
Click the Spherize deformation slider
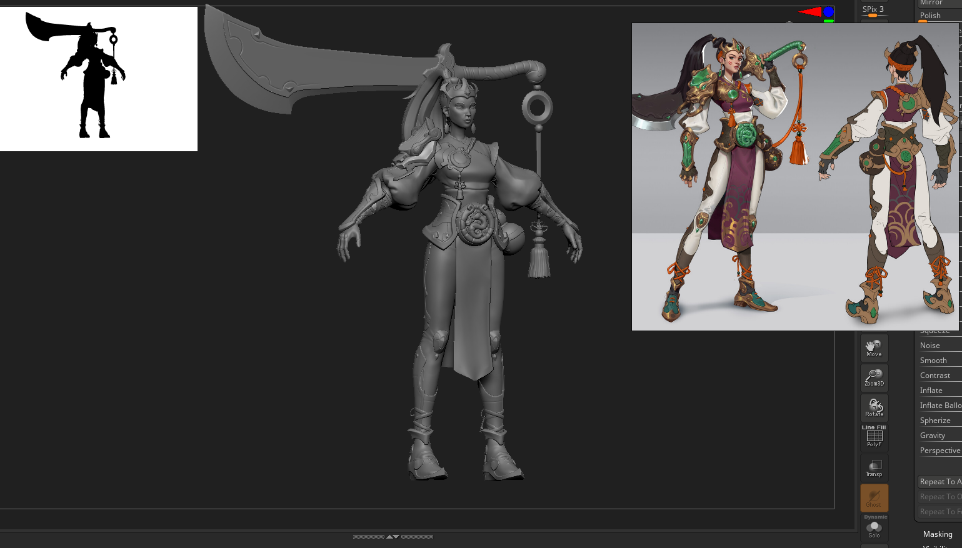coord(939,421)
